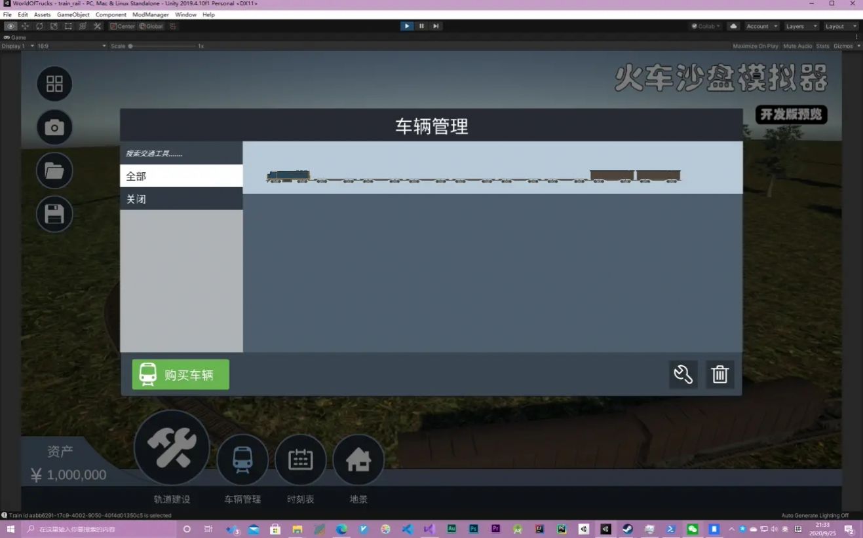Open 时刻表 using the calendar icon
This screenshot has height=538, width=863.
pos(300,459)
